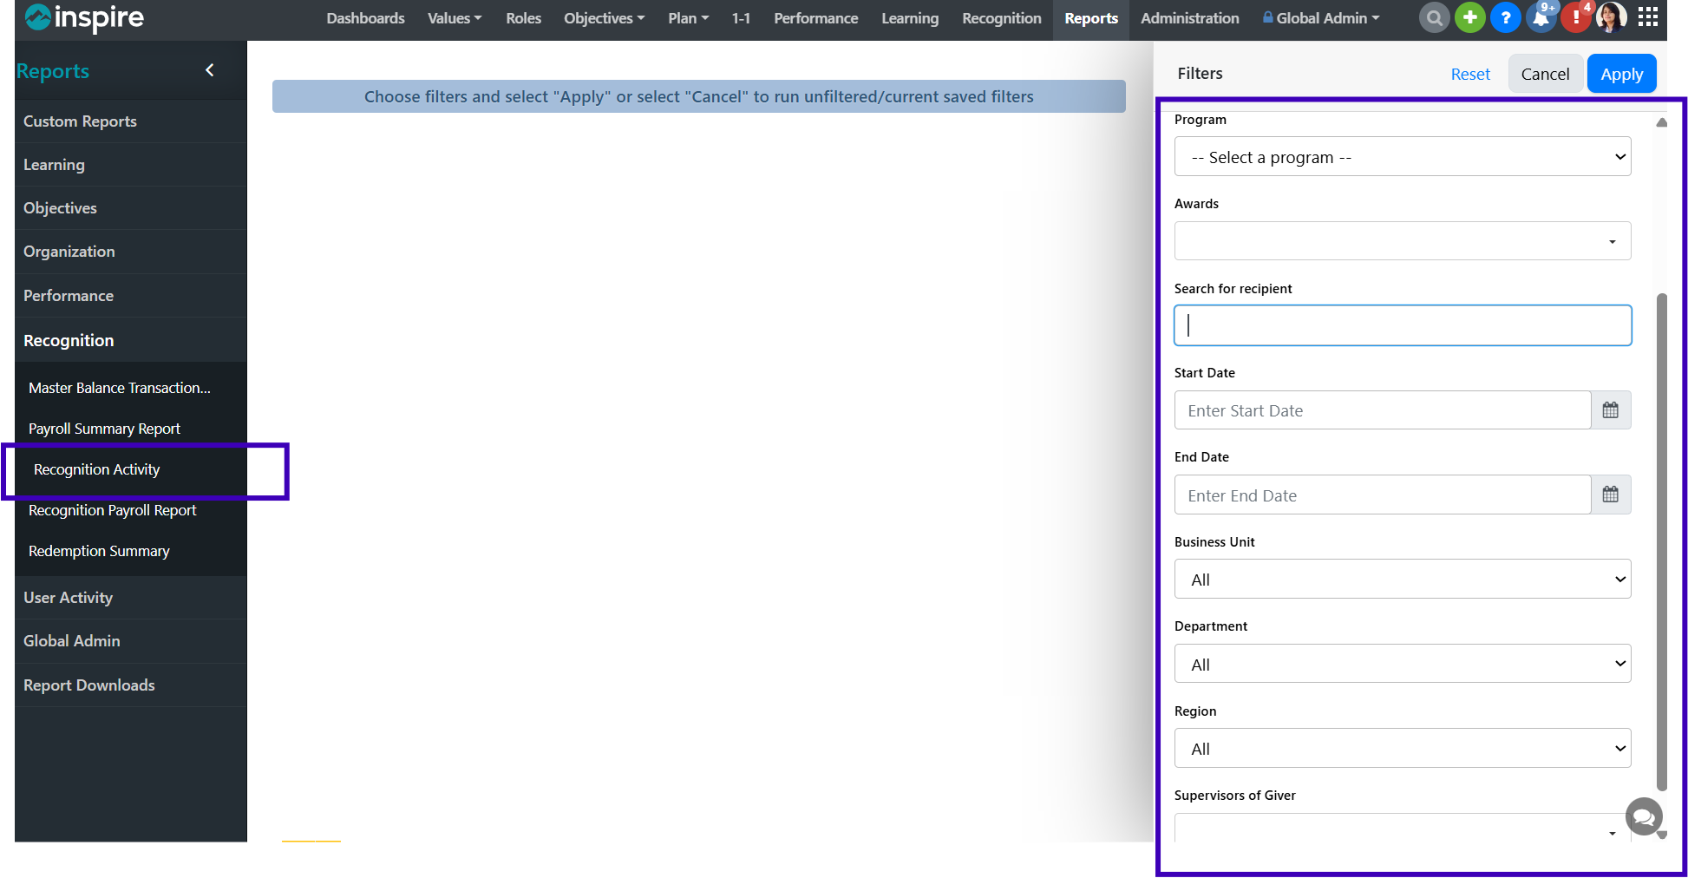Expand the Awards dropdown
This screenshot has width=1688, height=878.
1402,241
